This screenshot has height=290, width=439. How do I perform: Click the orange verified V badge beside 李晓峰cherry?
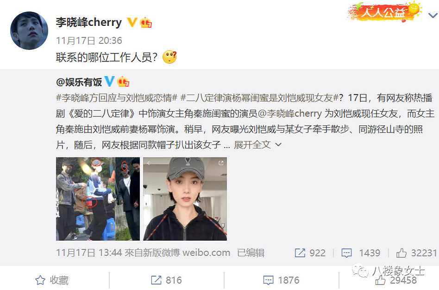132,22
